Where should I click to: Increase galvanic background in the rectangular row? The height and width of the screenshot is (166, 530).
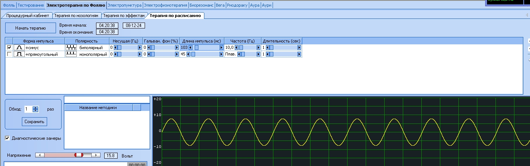[177, 54]
